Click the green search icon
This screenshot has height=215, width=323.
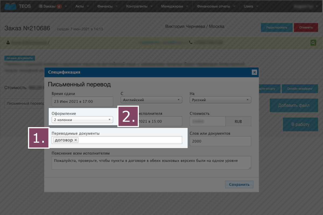click(x=313, y=42)
